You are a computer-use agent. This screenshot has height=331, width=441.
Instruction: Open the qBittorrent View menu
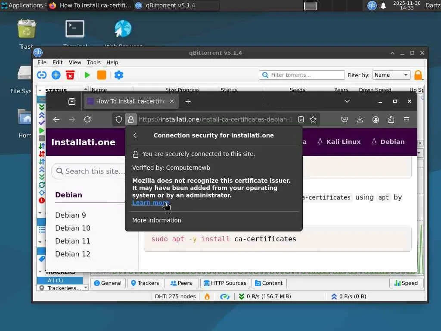(x=75, y=62)
